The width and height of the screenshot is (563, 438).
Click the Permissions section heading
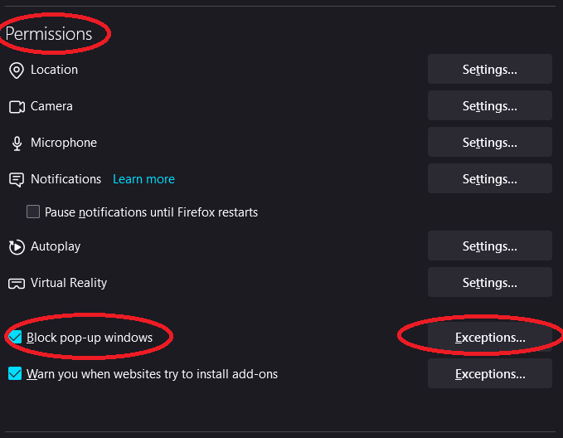49,34
